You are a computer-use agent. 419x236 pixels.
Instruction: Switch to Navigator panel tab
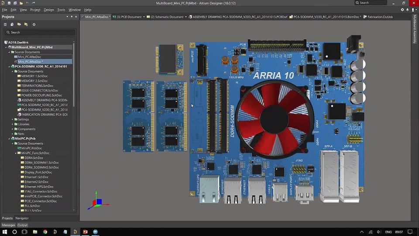22,218
